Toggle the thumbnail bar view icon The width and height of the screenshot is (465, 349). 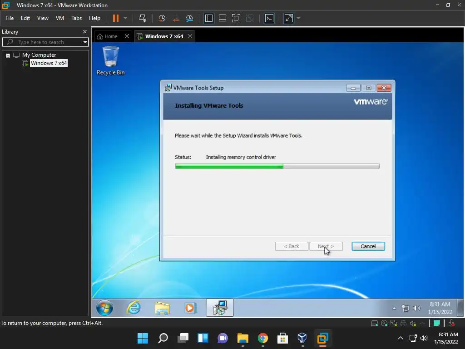[x=223, y=18]
